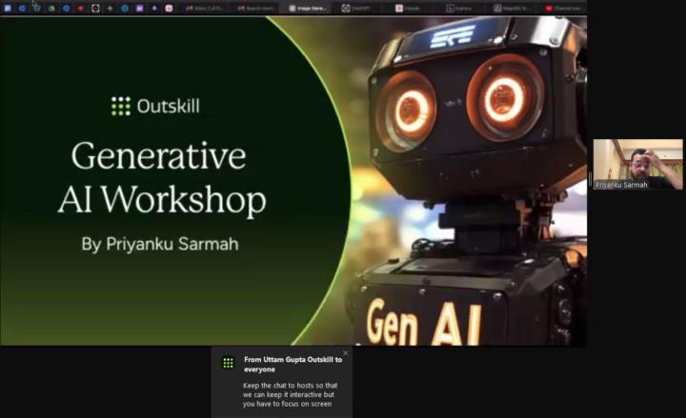Open the black square pinned tab icon
Screen dimensions: 686x418
click(95, 8)
